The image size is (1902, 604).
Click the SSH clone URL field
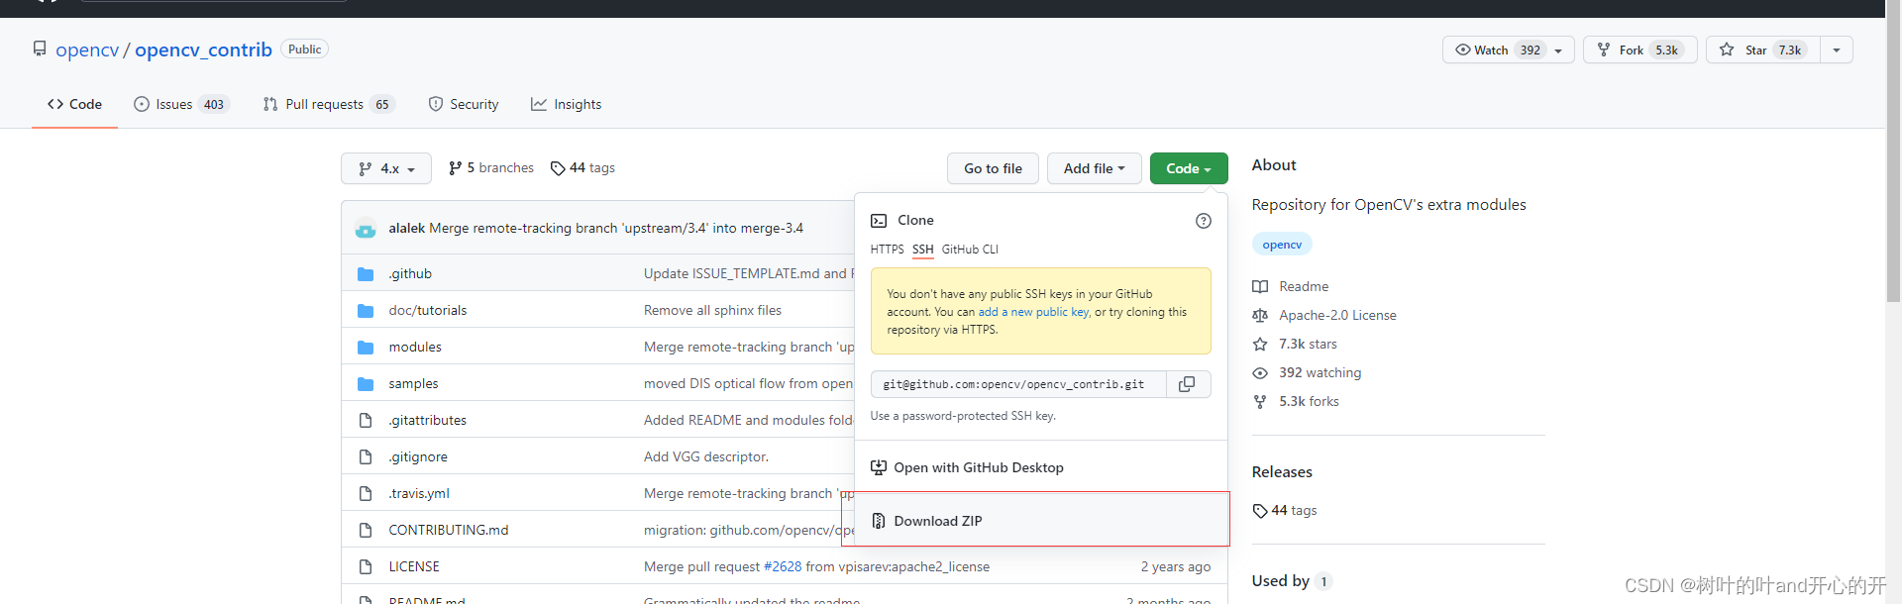1019,384
